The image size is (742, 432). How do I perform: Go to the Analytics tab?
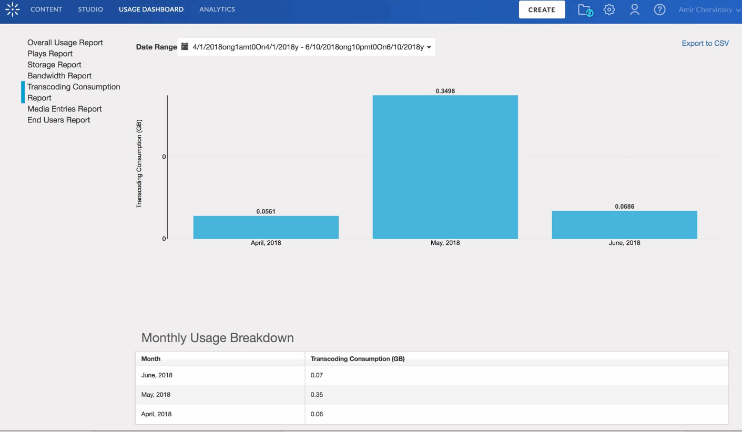[217, 9]
